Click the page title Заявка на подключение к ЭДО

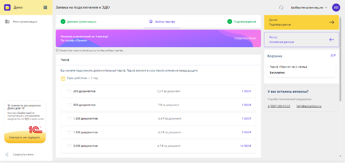click(x=83, y=7)
